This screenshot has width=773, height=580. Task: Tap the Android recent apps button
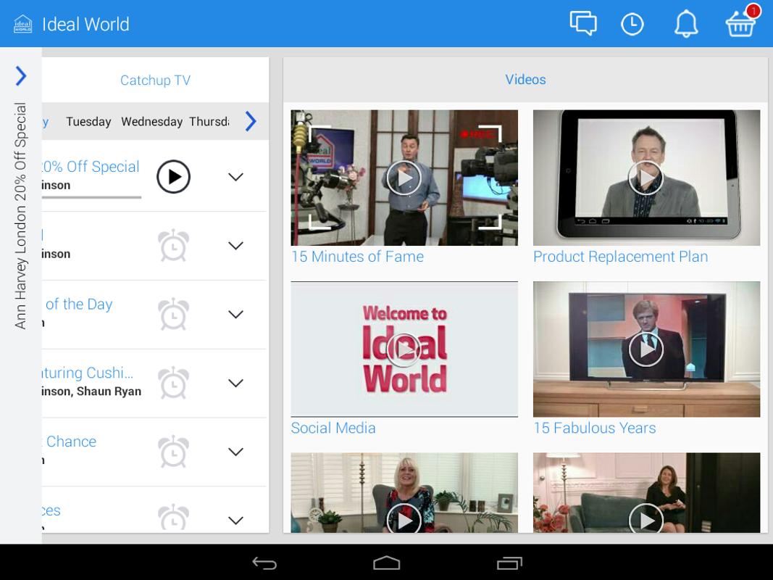509,563
